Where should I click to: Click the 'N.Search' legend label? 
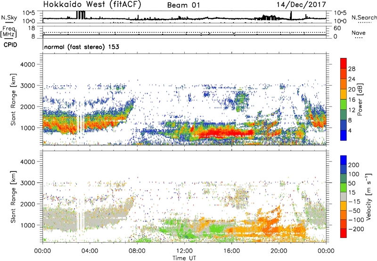364,17
